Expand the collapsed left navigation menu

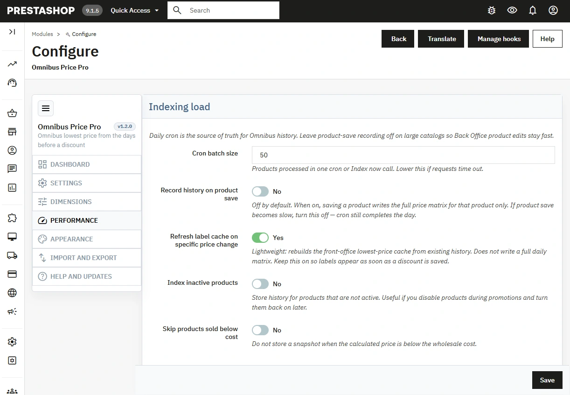(x=12, y=32)
